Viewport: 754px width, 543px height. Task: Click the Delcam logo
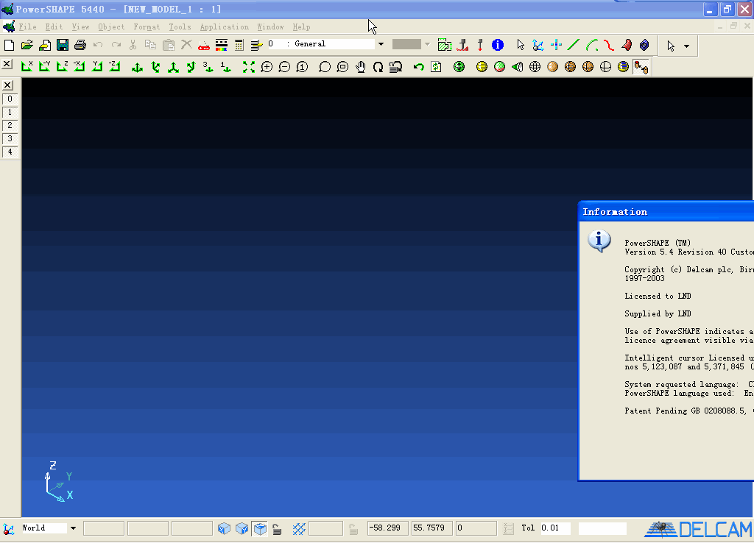[x=698, y=529]
